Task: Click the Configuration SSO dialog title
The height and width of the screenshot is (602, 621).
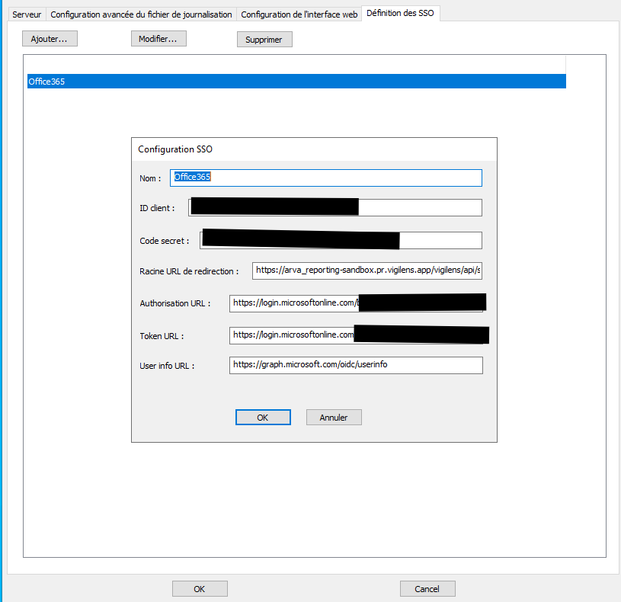Action: click(x=175, y=149)
